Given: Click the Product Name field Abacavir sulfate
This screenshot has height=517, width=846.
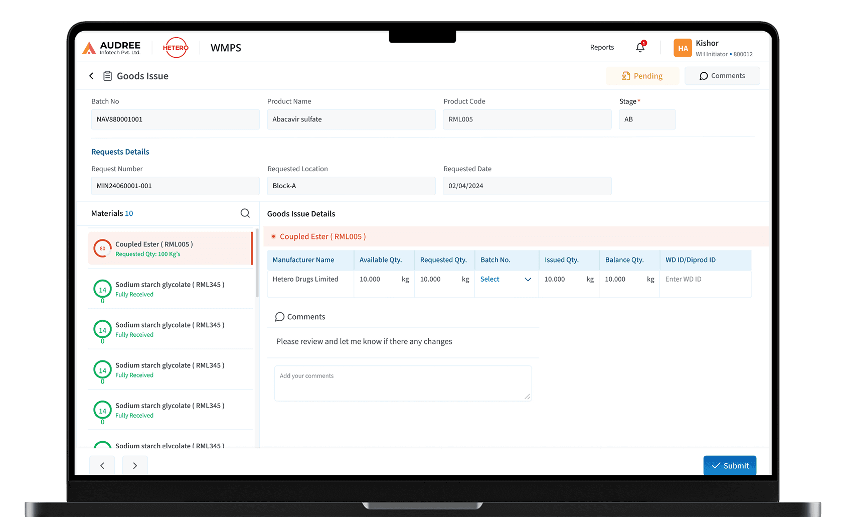Looking at the screenshot, I should 351,119.
